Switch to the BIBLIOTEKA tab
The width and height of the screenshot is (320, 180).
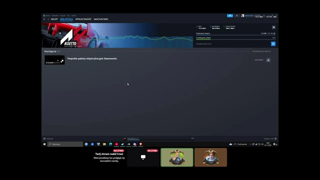coord(66,19)
